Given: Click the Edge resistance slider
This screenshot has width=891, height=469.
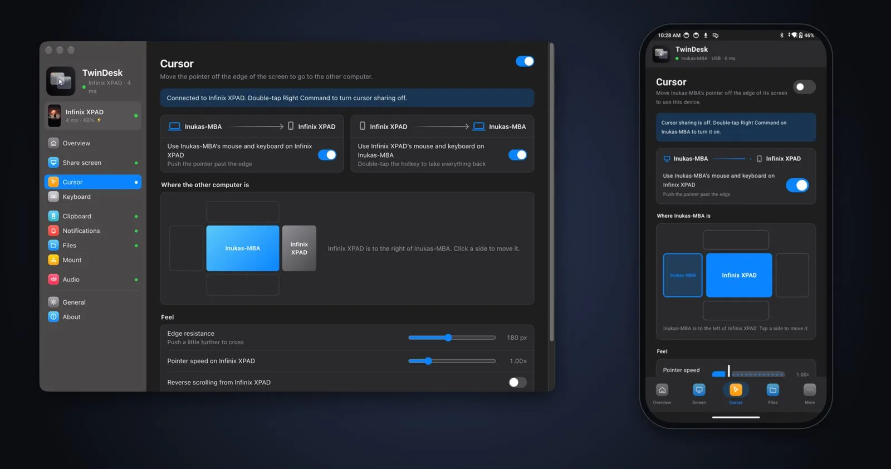Looking at the screenshot, I should coord(452,338).
